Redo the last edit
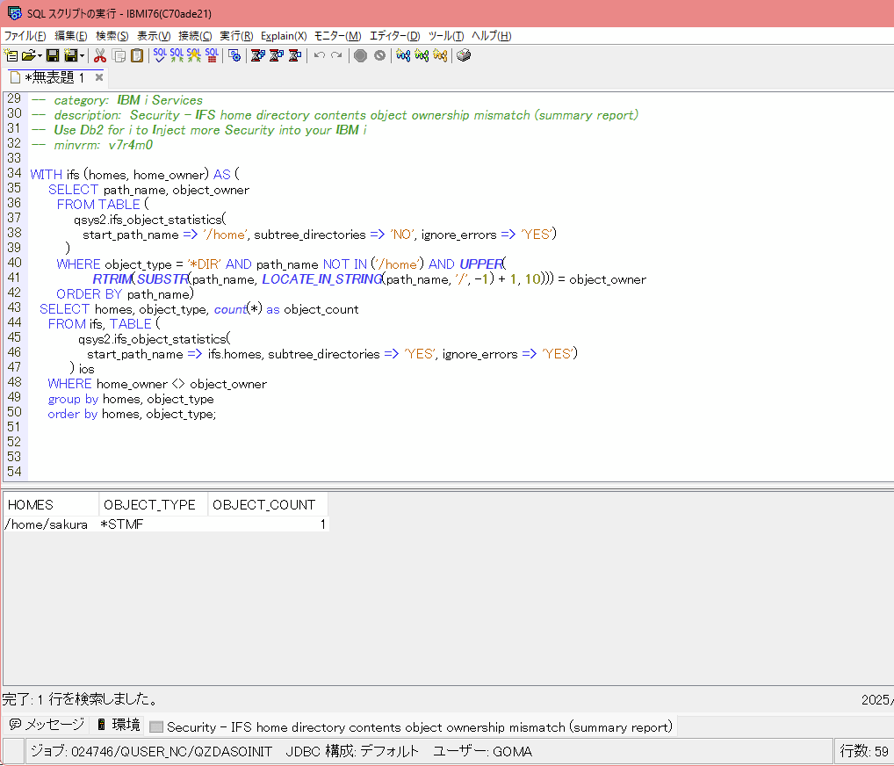Viewport: 894px width, 766px height. (x=337, y=55)
